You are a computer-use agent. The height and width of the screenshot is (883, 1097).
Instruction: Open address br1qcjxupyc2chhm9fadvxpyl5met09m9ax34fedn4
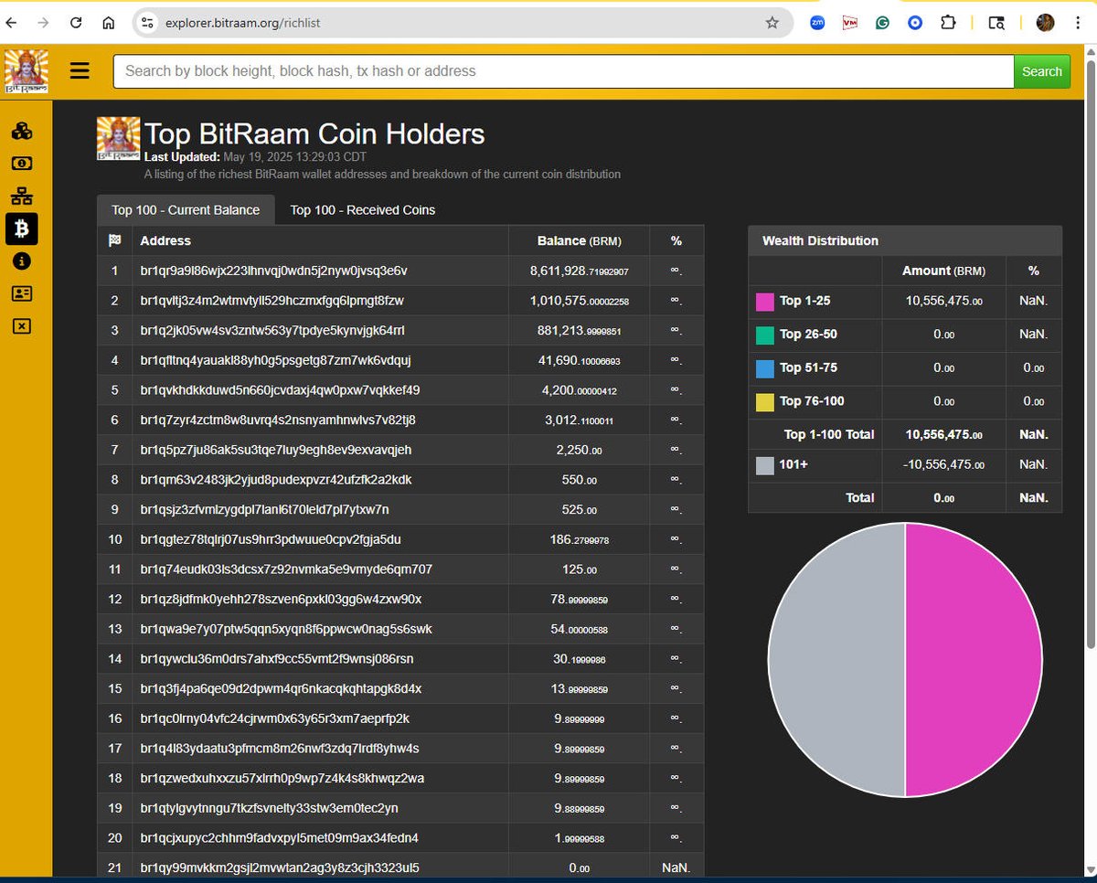coord(279,837)
